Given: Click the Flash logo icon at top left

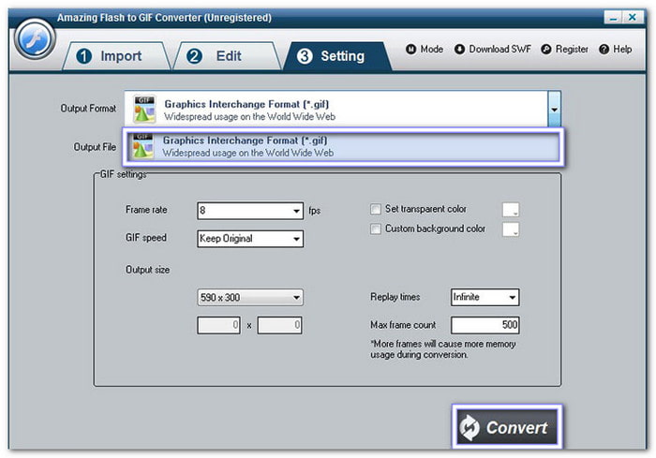Looking at the screenshot, I should click(x=35, y=39).
